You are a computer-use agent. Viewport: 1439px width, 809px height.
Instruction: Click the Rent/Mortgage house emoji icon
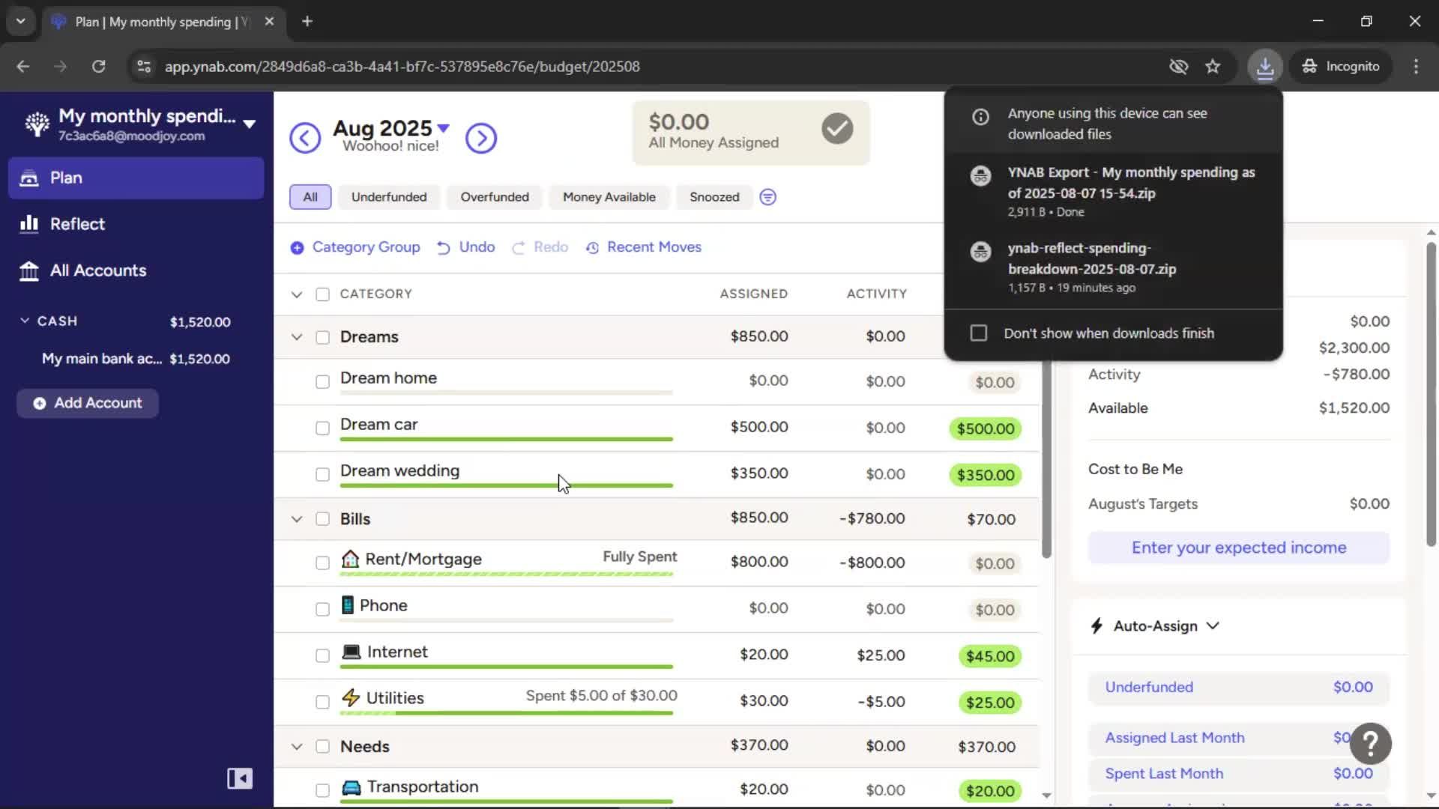click(350, 559)
